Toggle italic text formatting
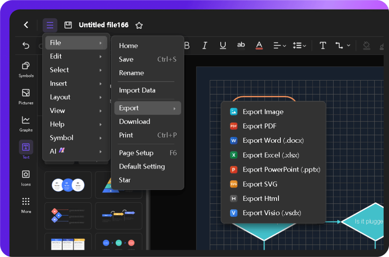 click(x=205, y=45)
